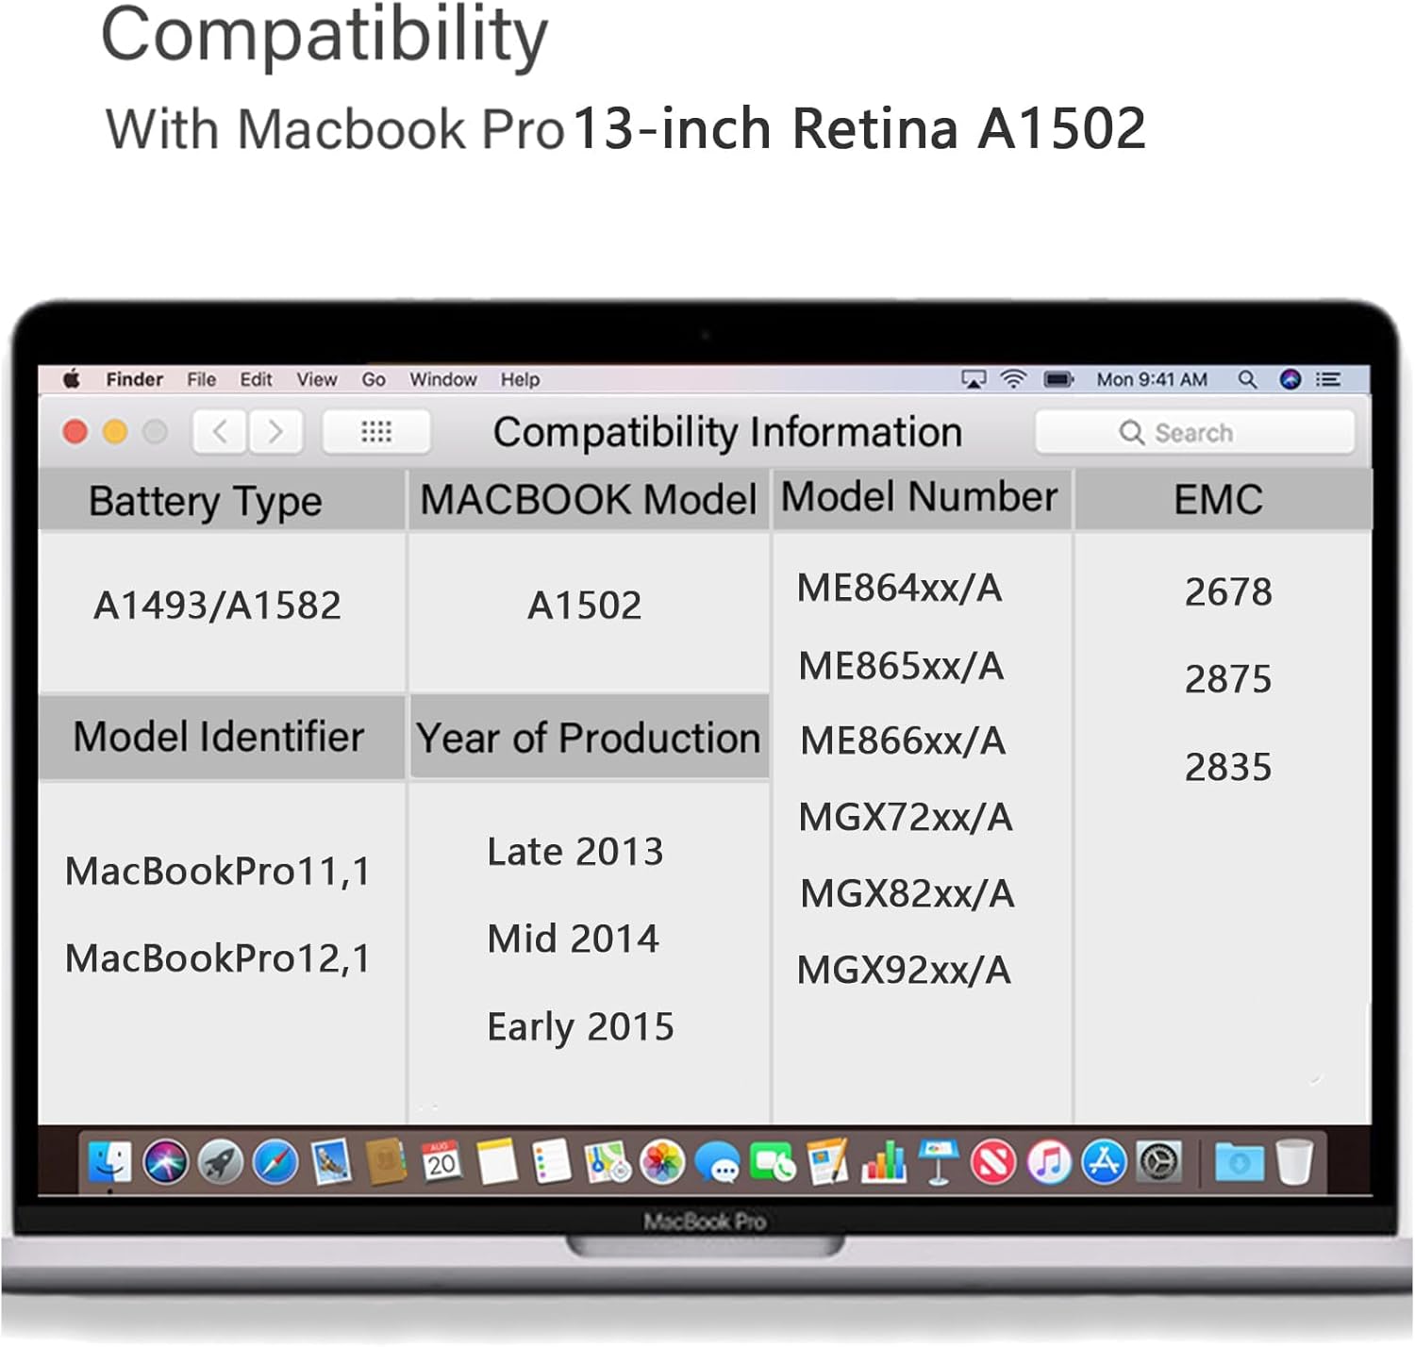This screenshot has height=1347, width=1415.
Task: Open Messages speech bubble in dock
Action: [718, 1164]
